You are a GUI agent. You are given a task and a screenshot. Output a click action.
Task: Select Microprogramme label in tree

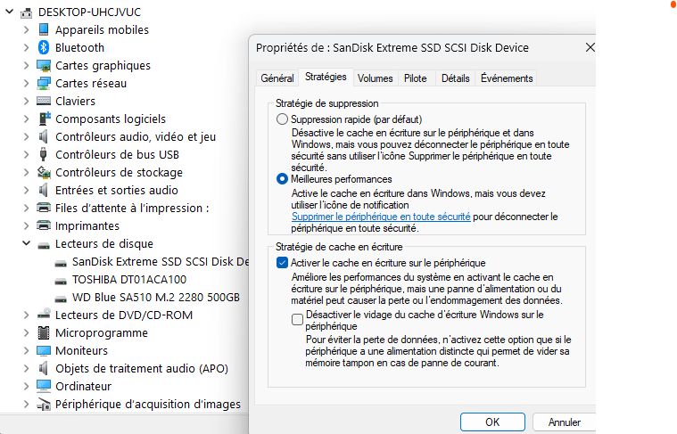(102, 333)
